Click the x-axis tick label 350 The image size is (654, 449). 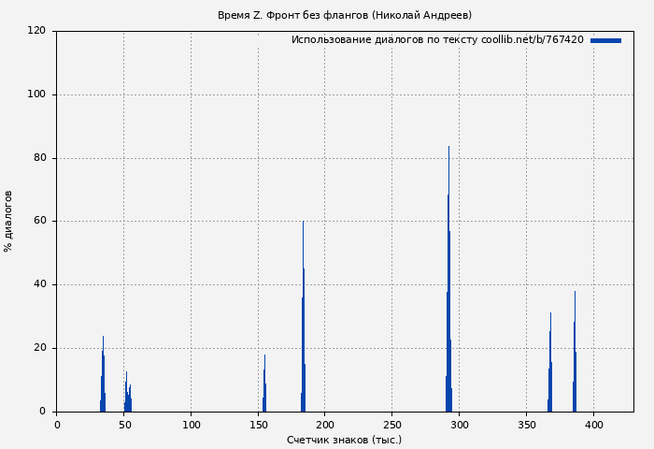click(x=526, y=425)
